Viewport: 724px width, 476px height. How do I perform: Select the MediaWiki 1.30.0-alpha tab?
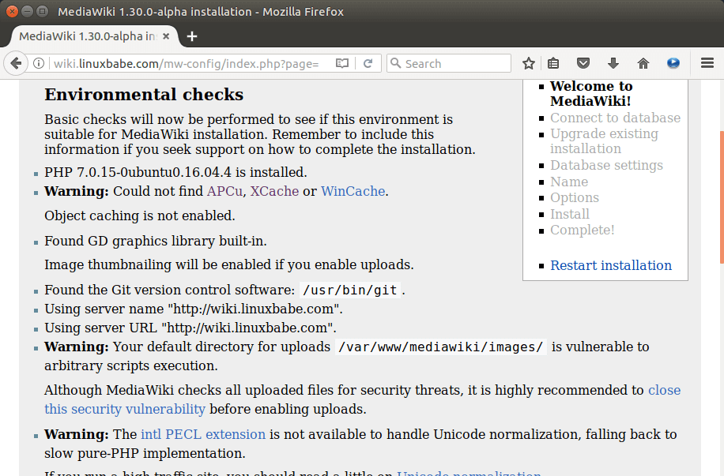[87, 36]
